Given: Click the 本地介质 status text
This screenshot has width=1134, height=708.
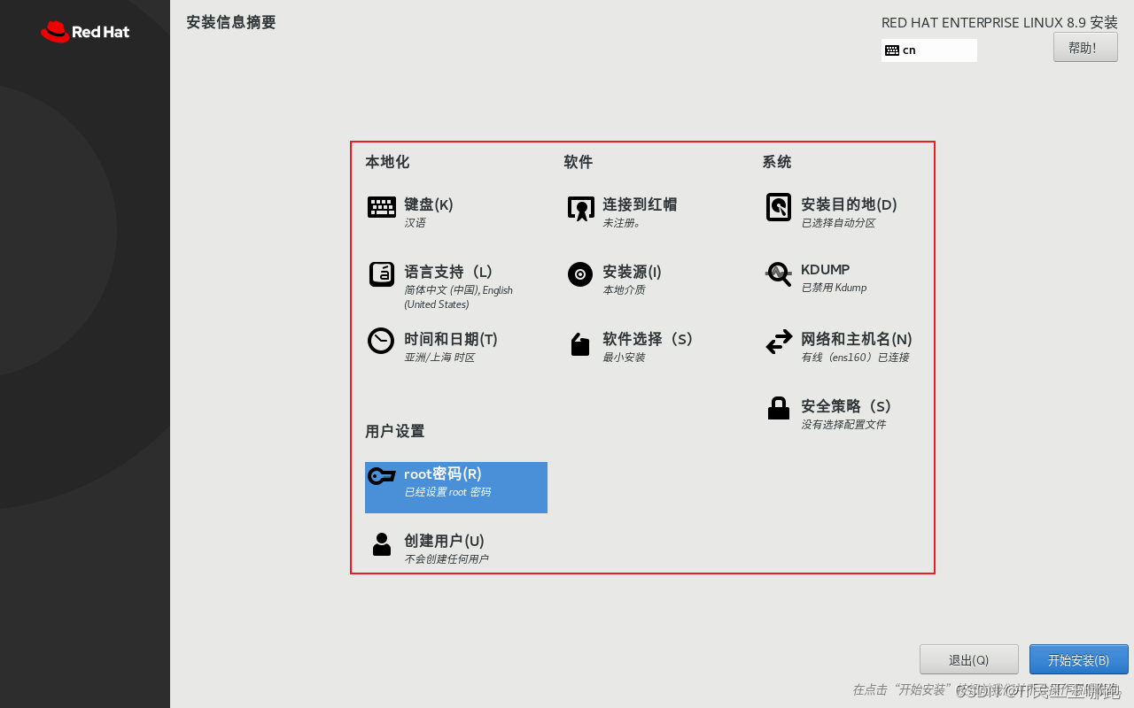Looking at the screenshot, I should pos(624,290).
